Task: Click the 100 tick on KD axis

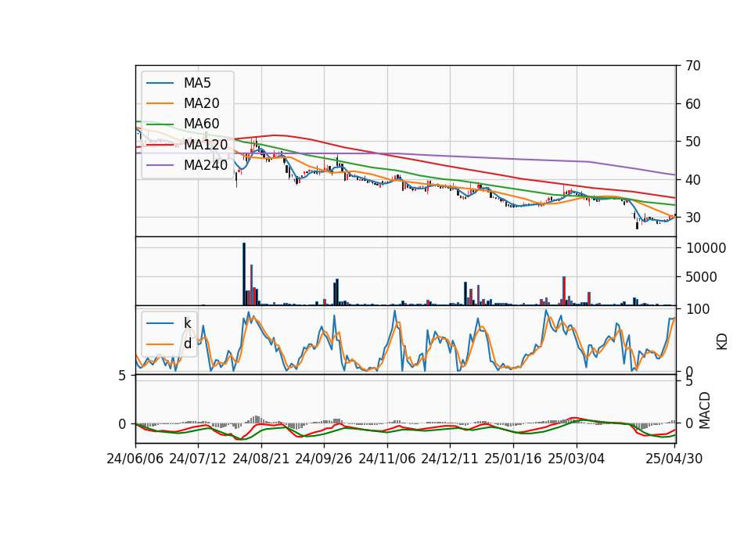Action: [x=698, y=309]
